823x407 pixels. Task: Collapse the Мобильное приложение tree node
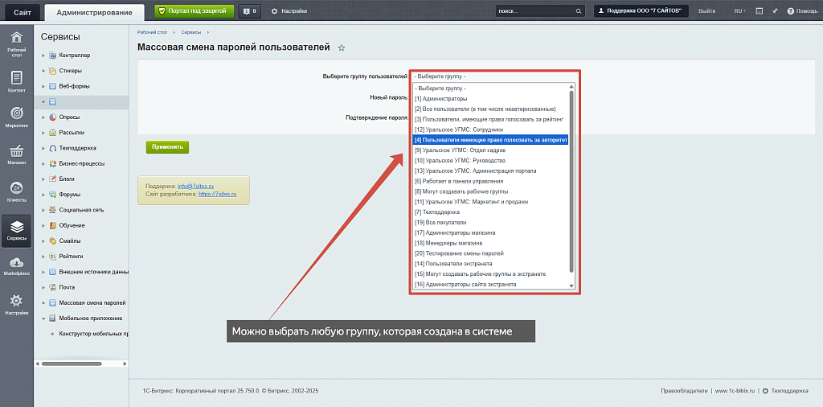43,319
